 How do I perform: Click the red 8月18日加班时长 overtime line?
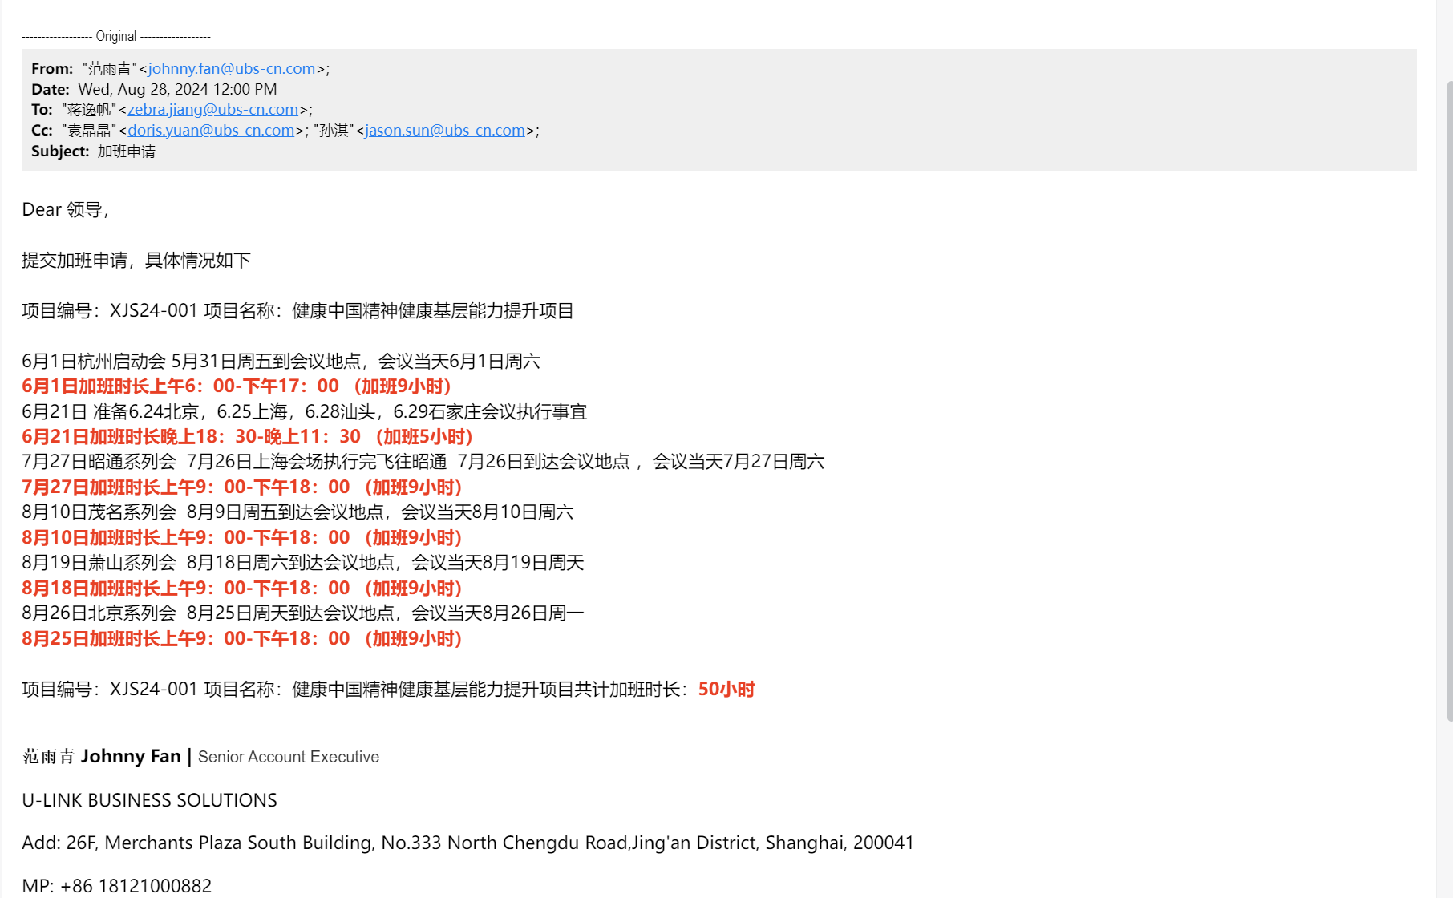pos(241,589)
